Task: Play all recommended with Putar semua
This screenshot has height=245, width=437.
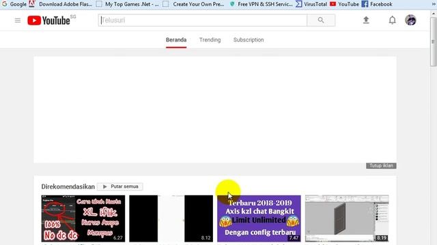Action: click(x=120, y=186)
